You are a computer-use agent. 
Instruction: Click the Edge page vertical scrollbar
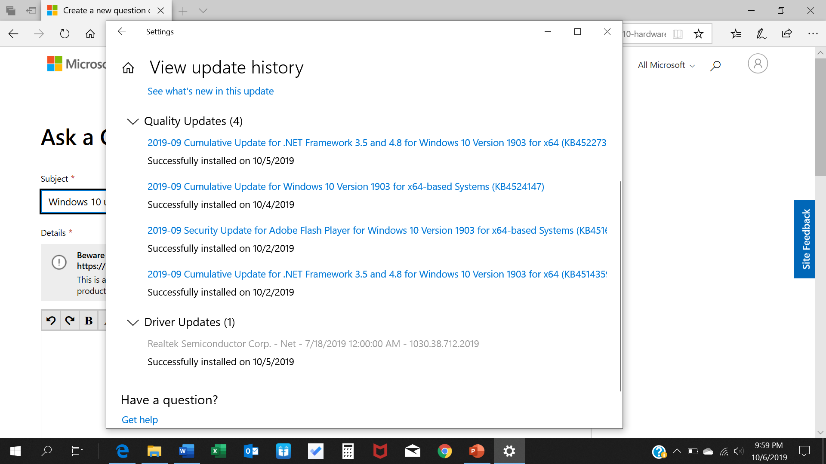pyautogui.click(x=820, y=117)
